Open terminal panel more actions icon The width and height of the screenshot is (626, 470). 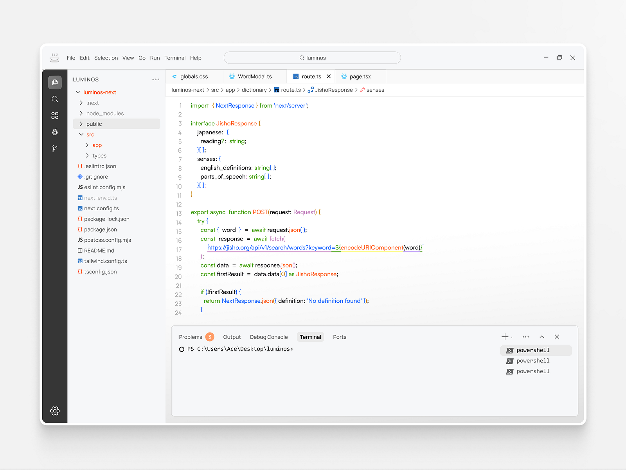525,336
